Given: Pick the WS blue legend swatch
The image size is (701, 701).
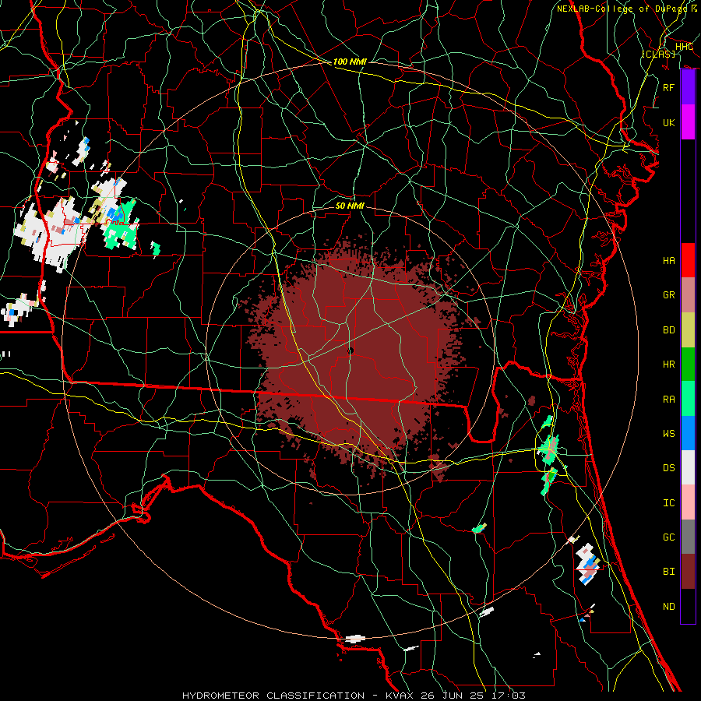Looking at the screenshot, I should (688, 433).
